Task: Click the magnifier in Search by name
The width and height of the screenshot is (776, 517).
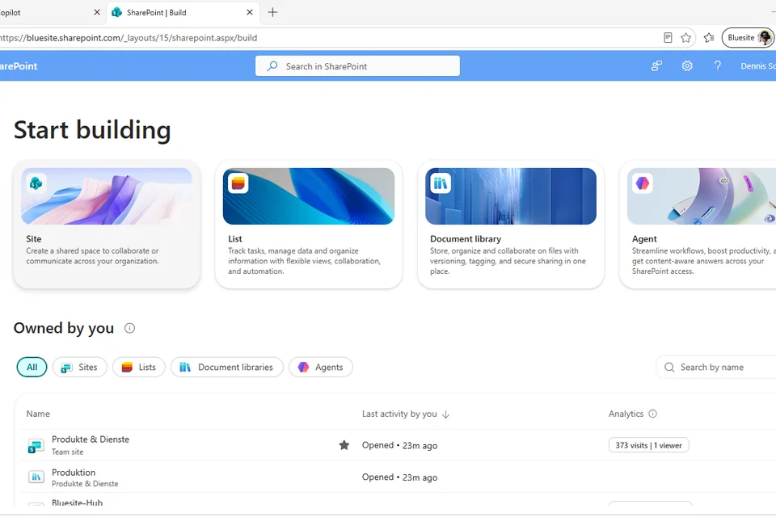Action: point(669,367)
